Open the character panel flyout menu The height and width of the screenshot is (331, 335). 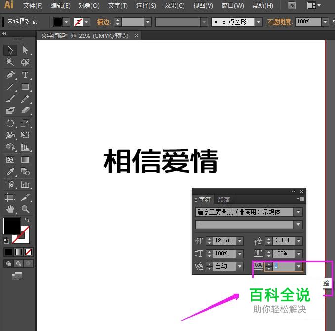point(300,199)
